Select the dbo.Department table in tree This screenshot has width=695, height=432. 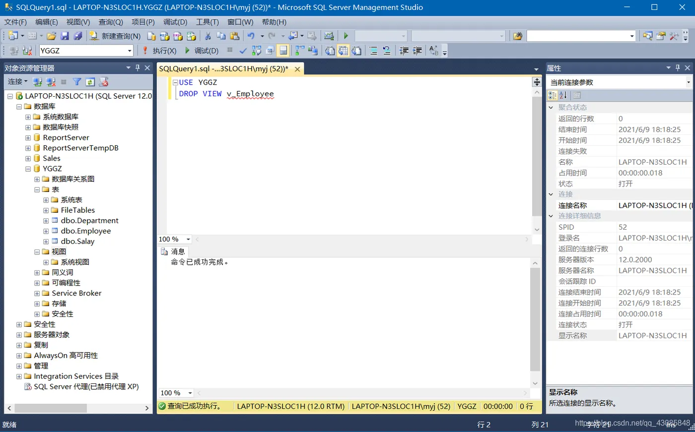click(89, 221)
